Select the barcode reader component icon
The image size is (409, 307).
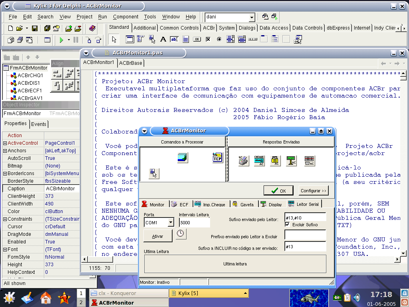(x=309, y=161)
